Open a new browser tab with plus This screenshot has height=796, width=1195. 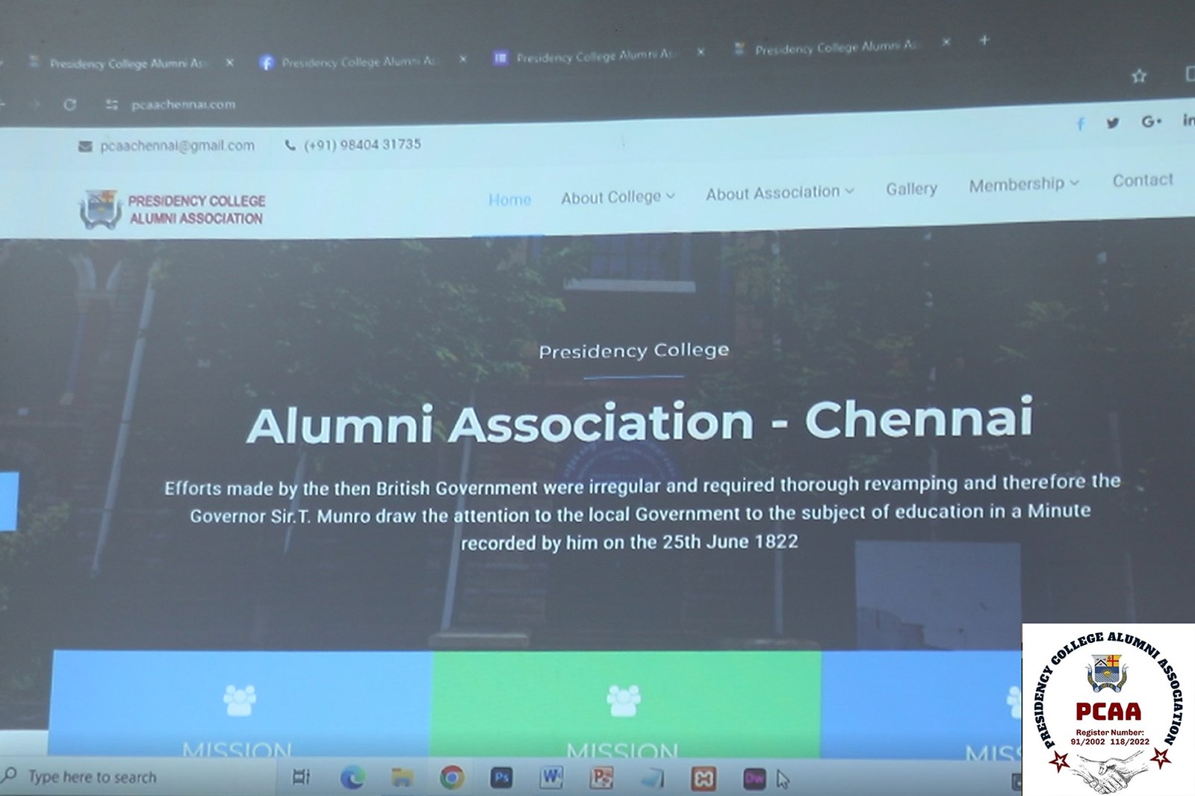tap(984, 40)
